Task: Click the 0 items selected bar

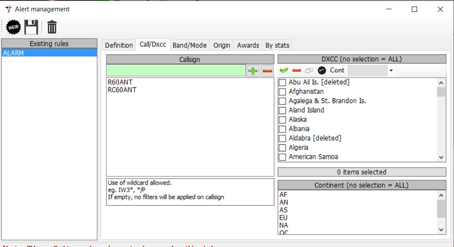Action: point(362,172)
